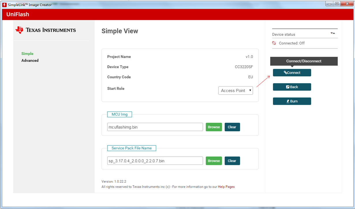
Task: Click the Texas Instruments logo
Action: tap(46, 30)
